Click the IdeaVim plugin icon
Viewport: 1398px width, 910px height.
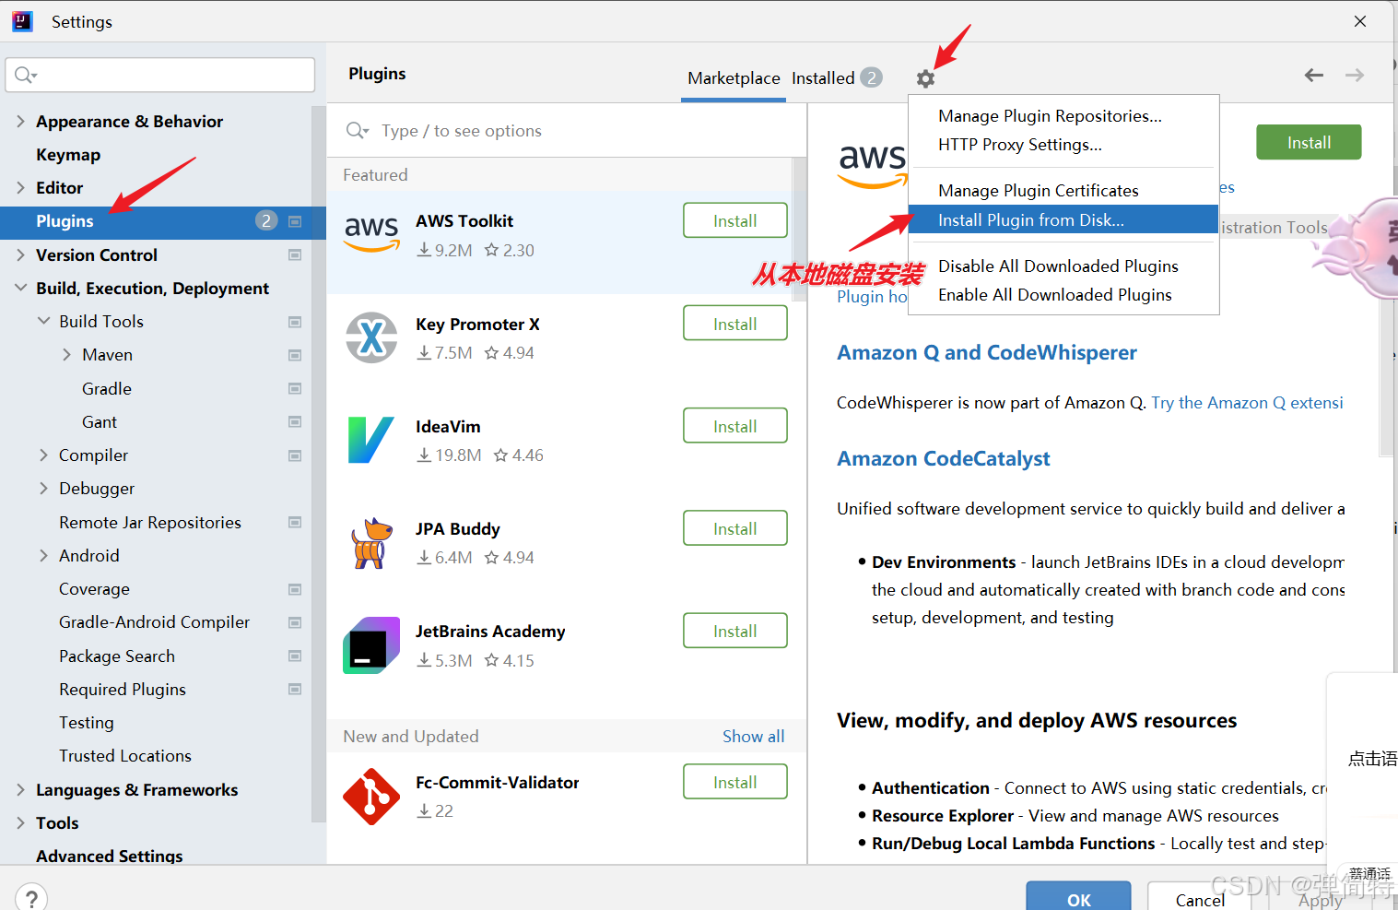[x=371, y=440]
